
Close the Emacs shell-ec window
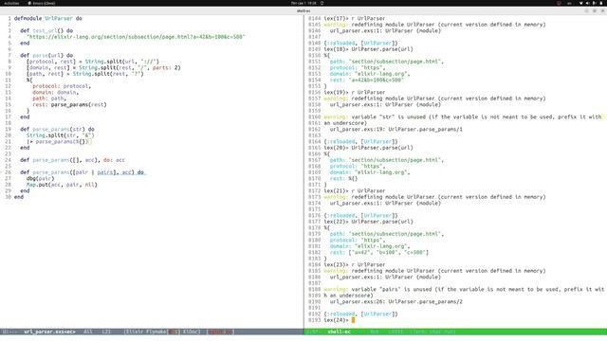(x=602, y=10)
